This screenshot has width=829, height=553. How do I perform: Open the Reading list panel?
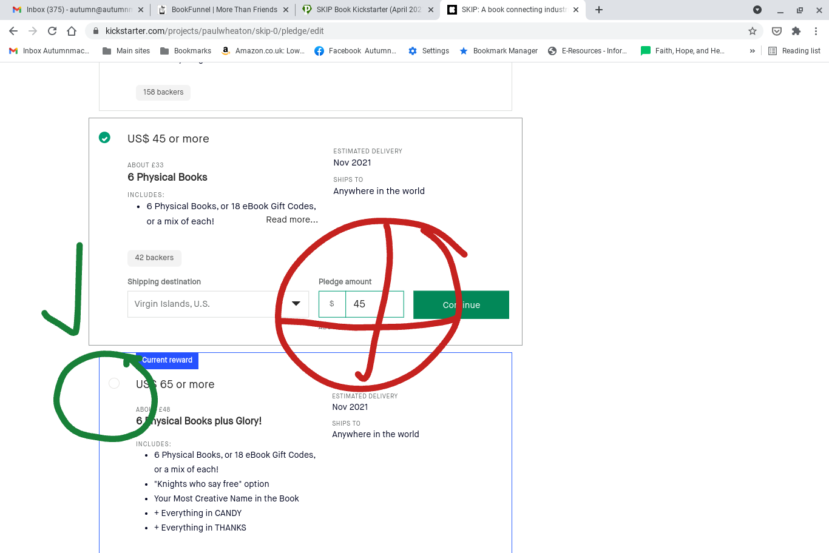tap(794, 51)
